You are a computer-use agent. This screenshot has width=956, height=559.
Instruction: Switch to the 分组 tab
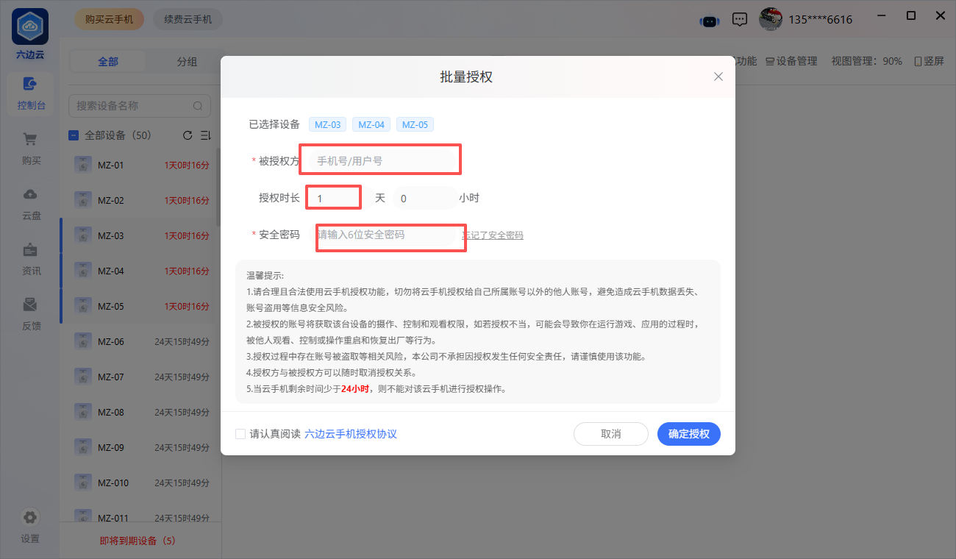point(187,62)
